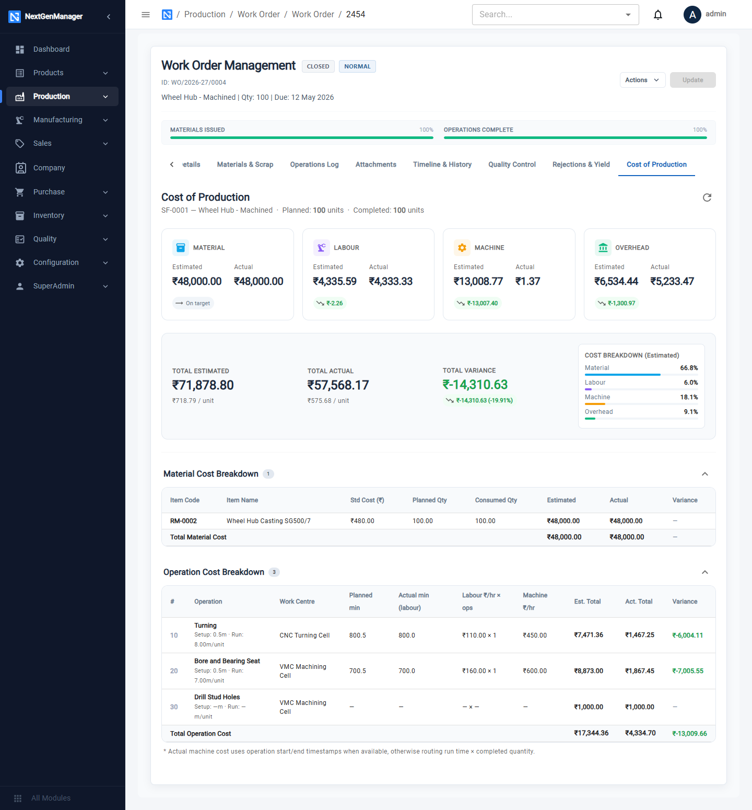Click the Company sidebar icon
The width and height of the screenshot is (752, 810).
20,168
